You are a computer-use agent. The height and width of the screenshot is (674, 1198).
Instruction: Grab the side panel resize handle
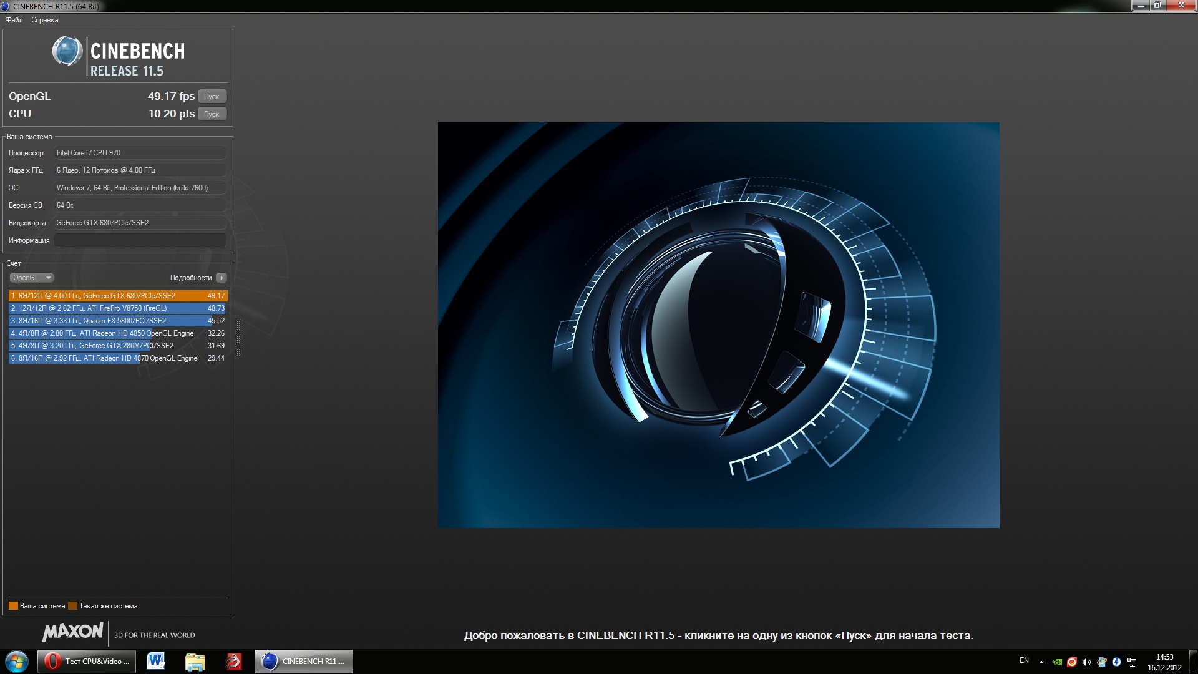pos(238,337)
